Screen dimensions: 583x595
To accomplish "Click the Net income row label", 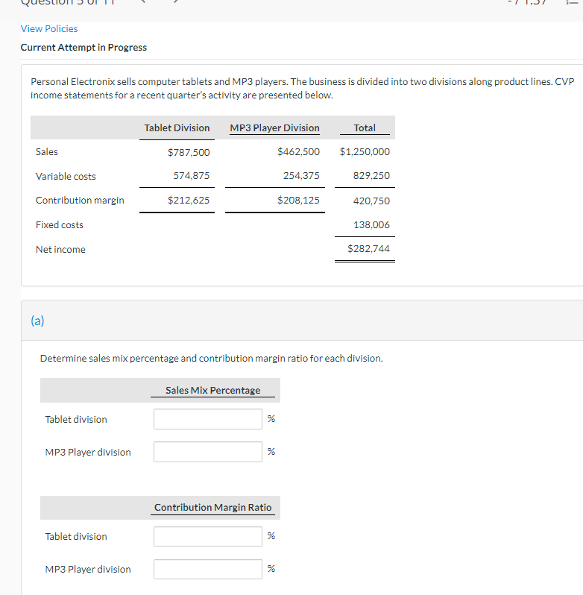I will coord(60,250).
